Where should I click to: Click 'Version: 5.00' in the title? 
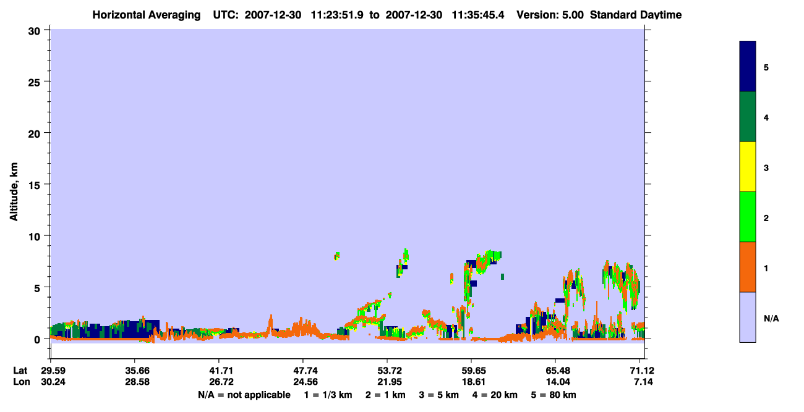(x=550, y=15)
